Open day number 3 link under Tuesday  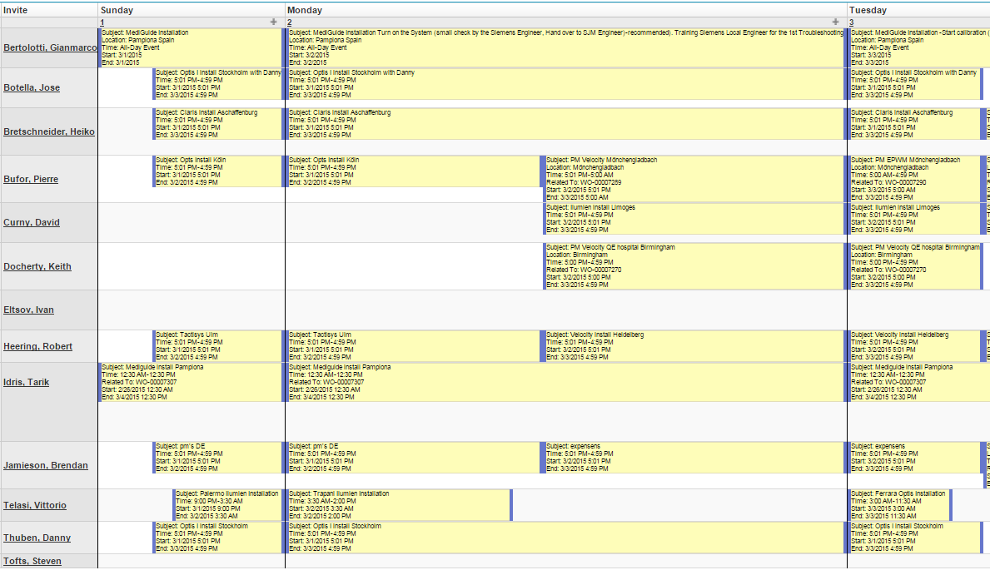(x=851, y=22)
